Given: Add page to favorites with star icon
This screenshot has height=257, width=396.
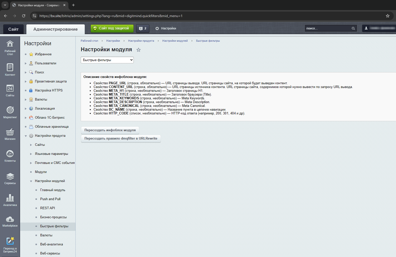Looking at the screenshot, I should pyautogui.click(x=139, y=50).
